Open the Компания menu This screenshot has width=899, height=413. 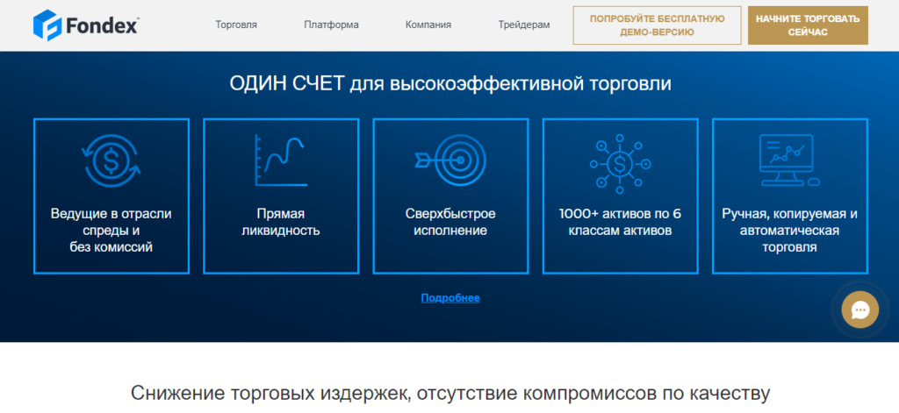point(428,25)
